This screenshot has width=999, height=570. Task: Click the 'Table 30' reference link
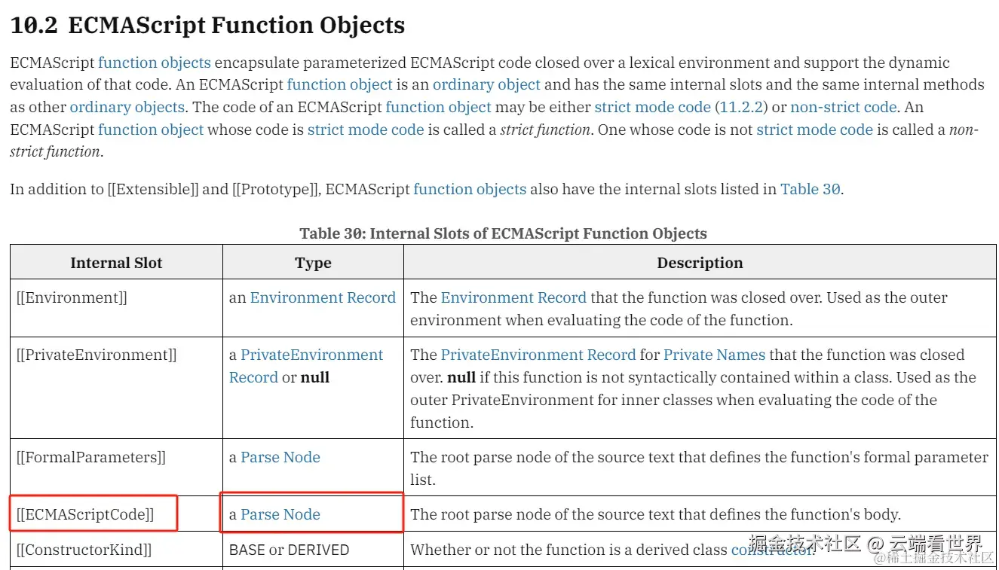[811, 189]
